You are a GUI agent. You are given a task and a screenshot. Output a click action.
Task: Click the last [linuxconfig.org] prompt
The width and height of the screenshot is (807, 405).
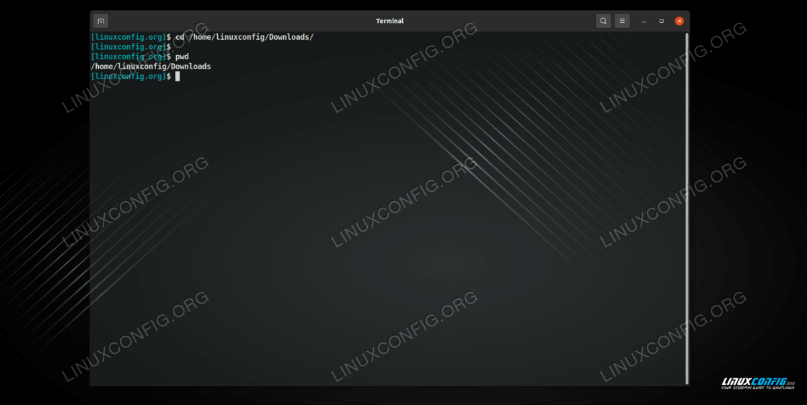click(x=128, y=77)
